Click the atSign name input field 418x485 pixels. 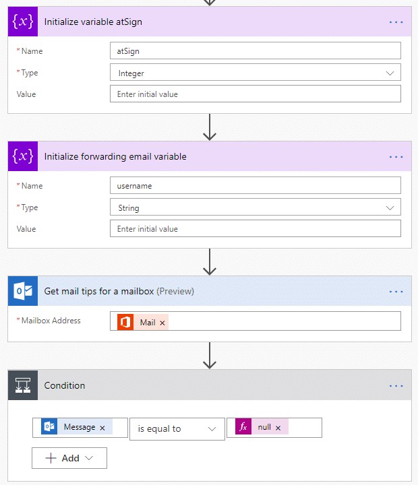pos(256,51)
